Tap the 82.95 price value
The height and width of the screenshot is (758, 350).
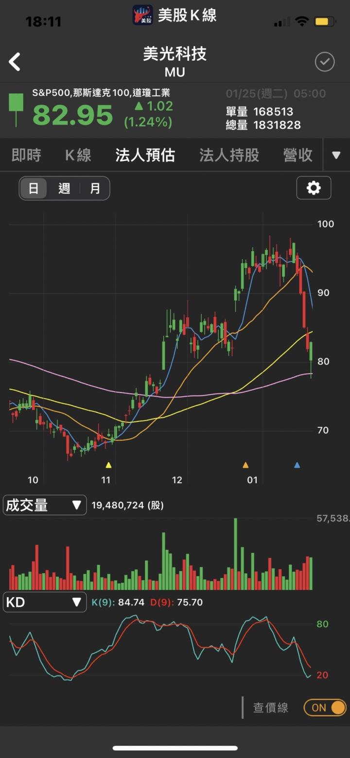[73, 115]
